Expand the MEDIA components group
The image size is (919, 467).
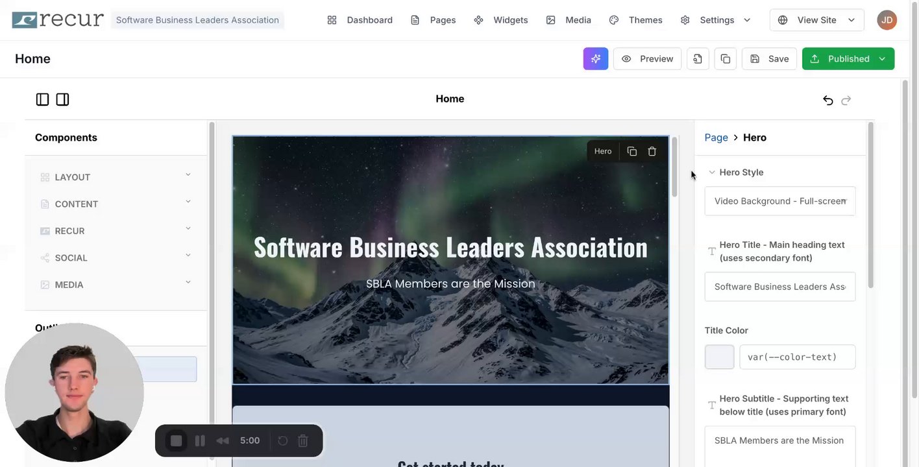(x=116, y=285)
